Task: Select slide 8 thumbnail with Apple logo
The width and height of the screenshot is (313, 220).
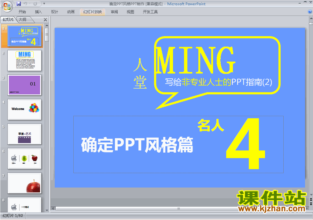Action: point(24,205)
